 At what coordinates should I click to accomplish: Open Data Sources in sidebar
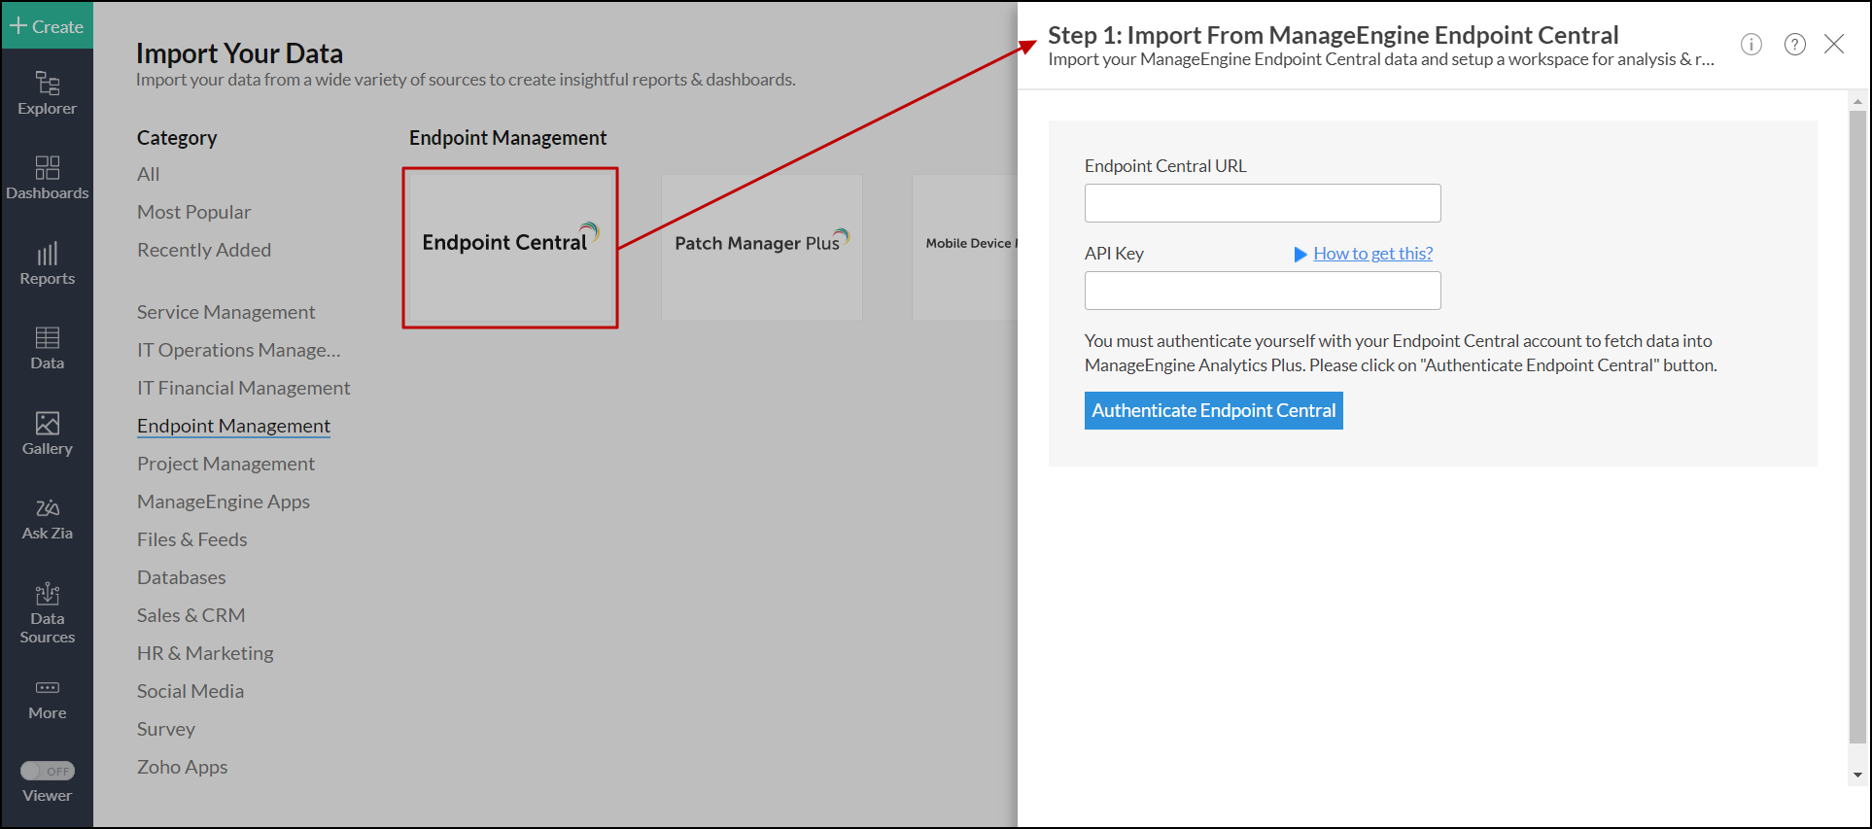tap(47, 612)
